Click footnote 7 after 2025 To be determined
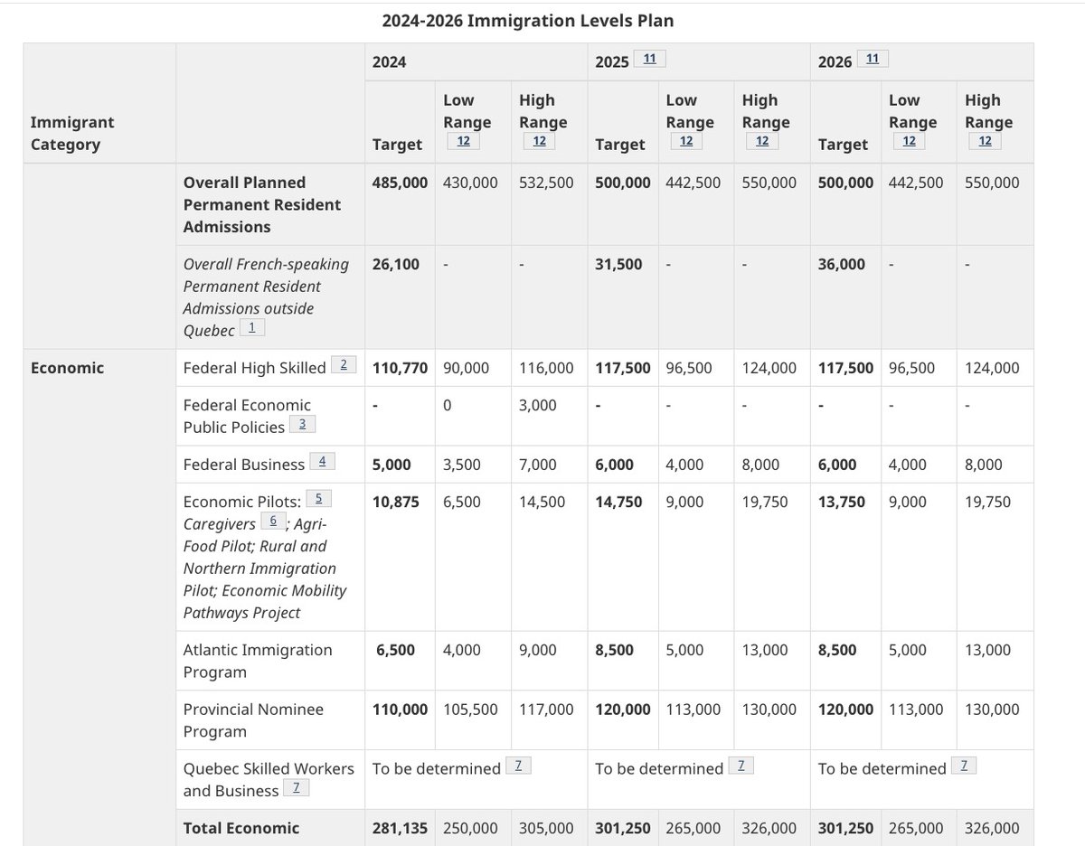The width and height of the screenshot is (1085, 846). click(742, 764)
